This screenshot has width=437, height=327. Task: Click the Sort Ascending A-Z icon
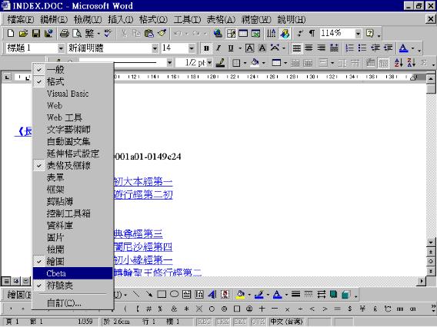click(x=399, y=63)
